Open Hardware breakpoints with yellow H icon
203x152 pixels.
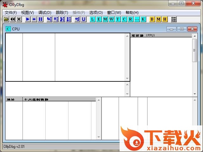(x=165, y=19)
